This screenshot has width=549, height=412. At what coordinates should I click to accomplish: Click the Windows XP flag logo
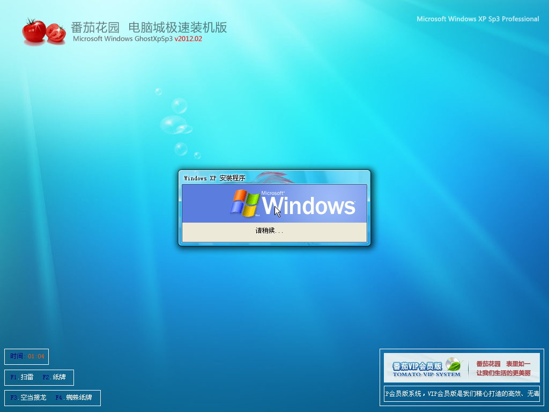tap(244, 203)
